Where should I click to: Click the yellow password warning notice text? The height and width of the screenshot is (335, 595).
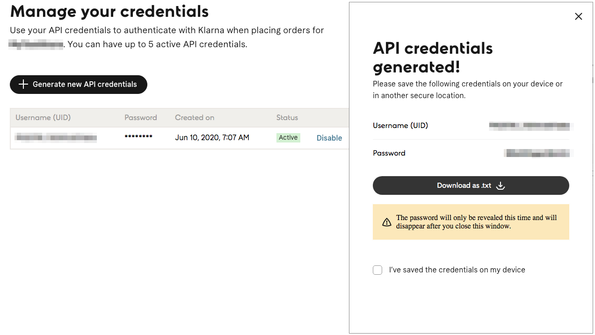coord(476,222)
